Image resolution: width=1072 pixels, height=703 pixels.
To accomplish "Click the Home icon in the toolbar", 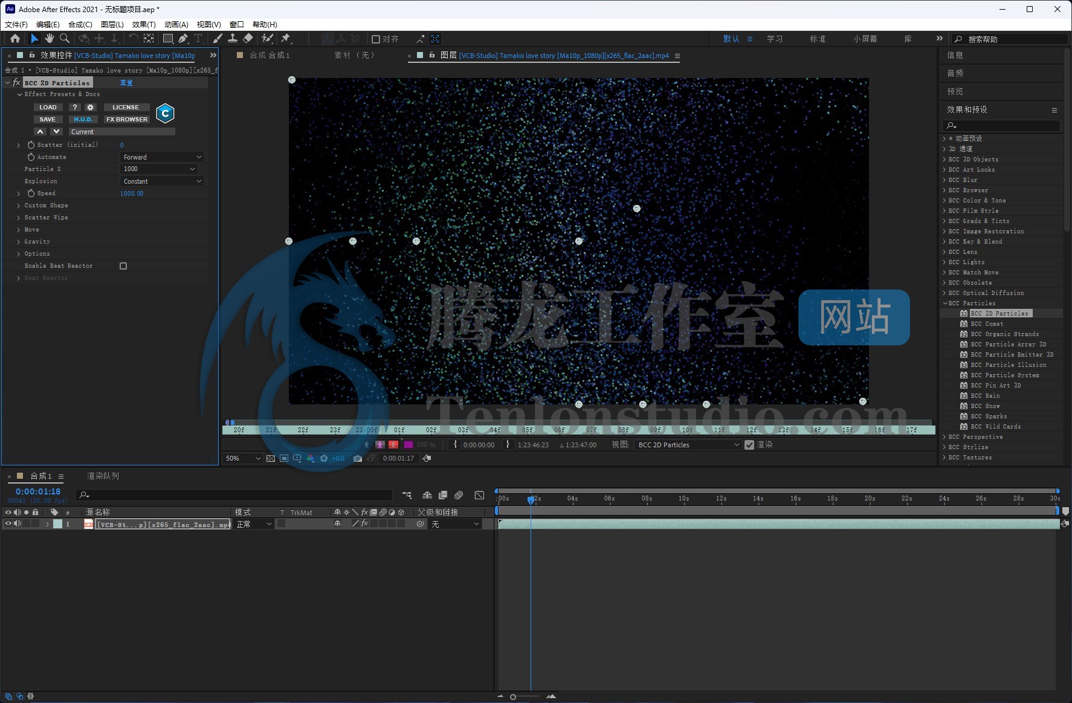I will (15, 39).
